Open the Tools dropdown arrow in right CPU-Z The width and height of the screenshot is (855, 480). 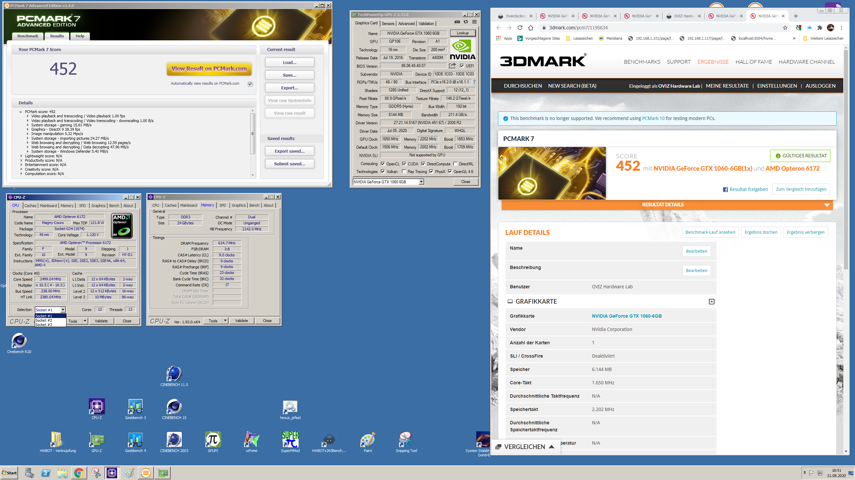pyautogui.click(x=225, y=321)
